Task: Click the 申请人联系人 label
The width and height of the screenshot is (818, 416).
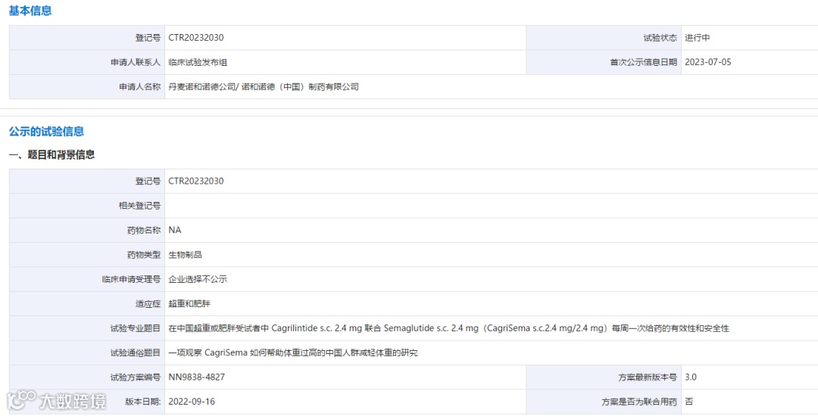Action: tap(136, 63)
